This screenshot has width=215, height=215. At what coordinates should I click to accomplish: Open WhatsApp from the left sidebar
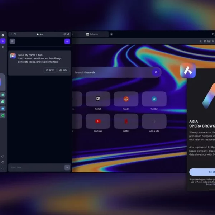3,102
